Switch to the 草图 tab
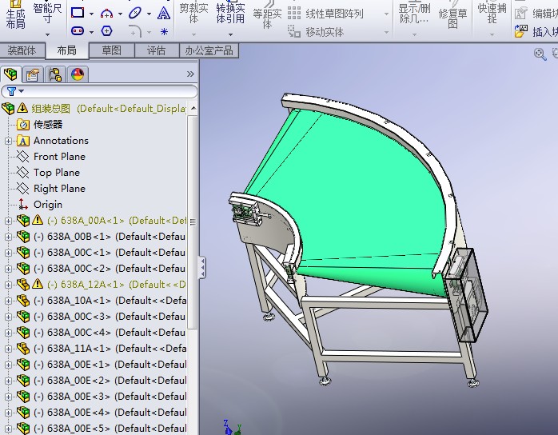The height and width of the screenshot is (435, 558). click(111, 50)
